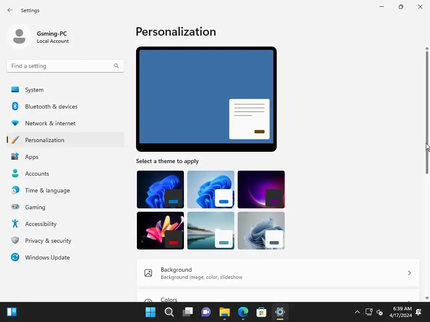Open the notification bell icon
Image resolution: width=430 pixels, height=322 pixels.
click(419, 312)
